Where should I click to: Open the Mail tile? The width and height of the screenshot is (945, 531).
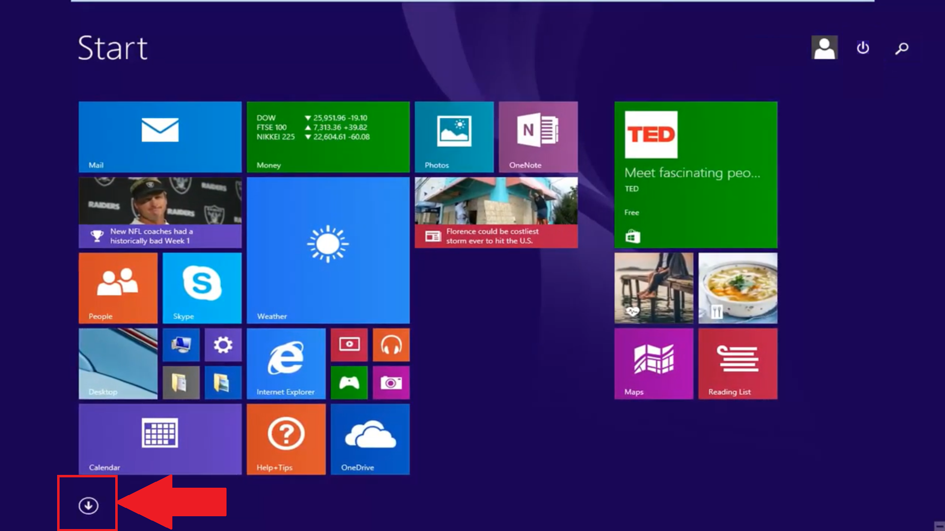[x=160, y=137]
